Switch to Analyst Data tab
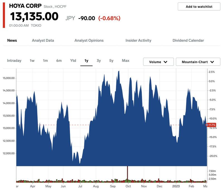 pos(43,40)
